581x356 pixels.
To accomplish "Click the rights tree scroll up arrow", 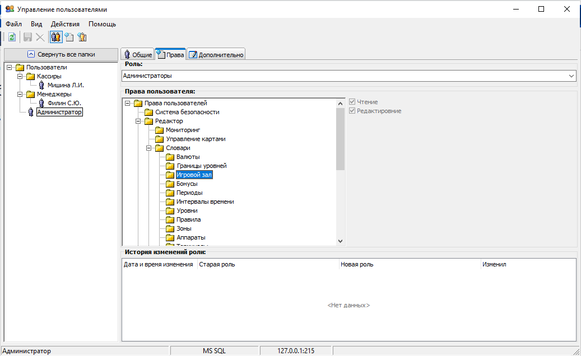I will coord(340,103).
